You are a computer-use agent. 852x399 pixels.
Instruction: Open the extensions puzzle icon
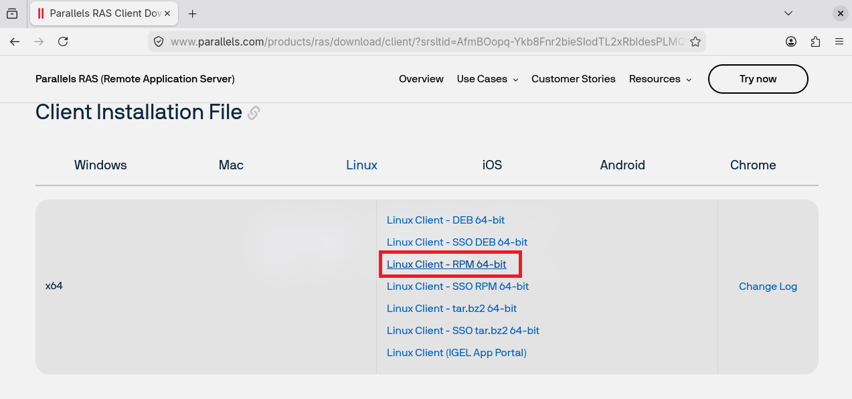click(815, 42)
